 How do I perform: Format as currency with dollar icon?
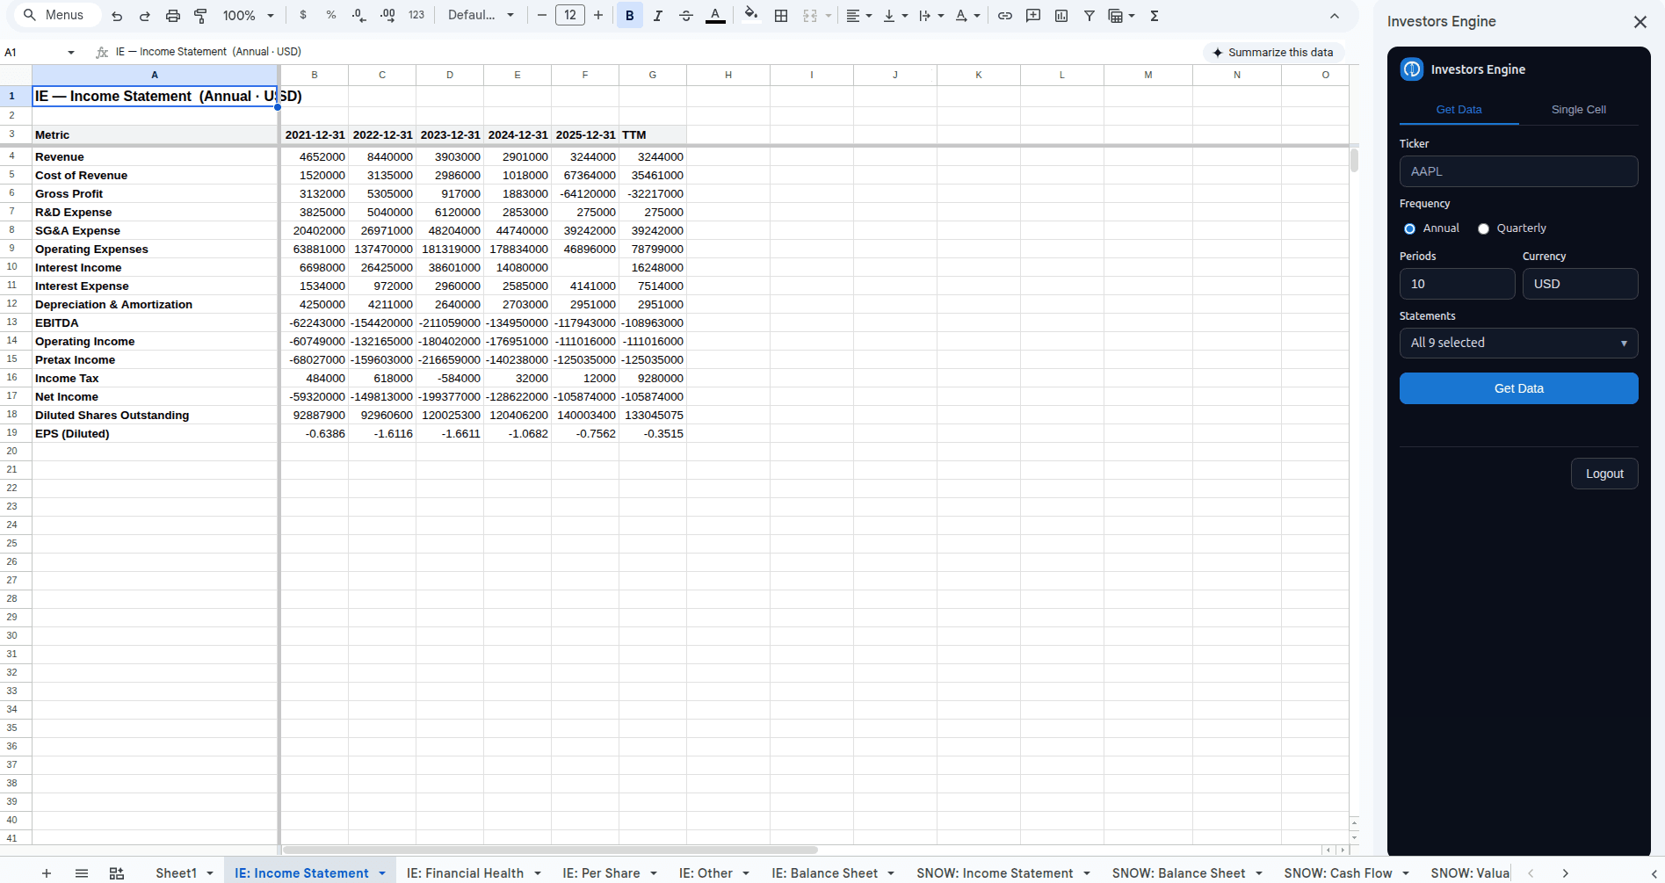[x=303, y=15]
